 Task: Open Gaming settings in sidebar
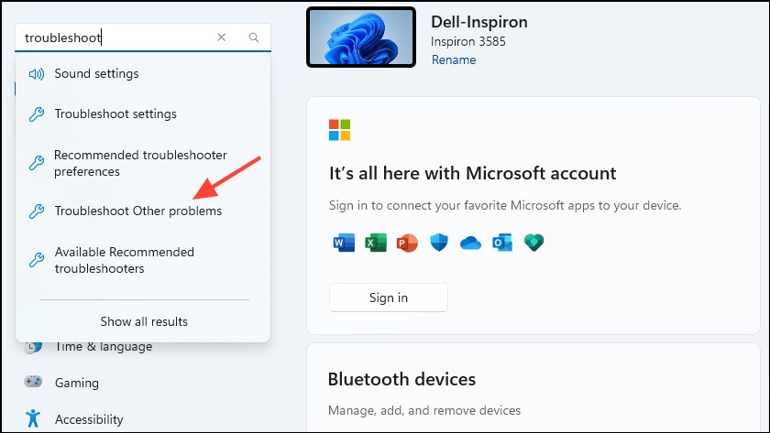tap(77, 383)
